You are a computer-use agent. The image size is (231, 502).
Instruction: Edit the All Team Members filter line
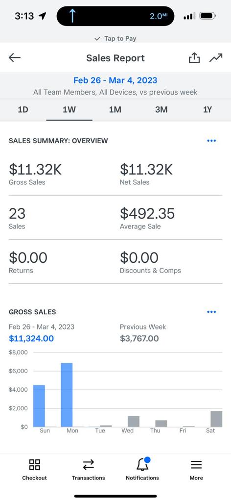coord(115,92)
